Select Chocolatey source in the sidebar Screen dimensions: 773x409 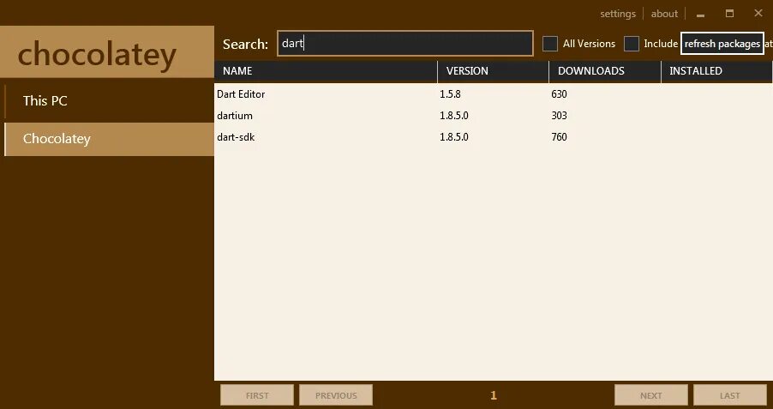pos(109,139)
